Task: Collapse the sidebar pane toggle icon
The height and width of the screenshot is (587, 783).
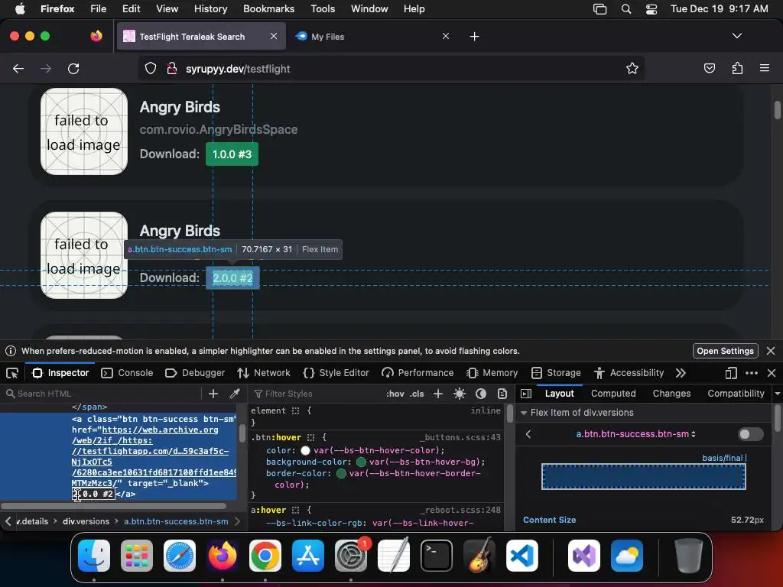Action: [x=526, y=394]
